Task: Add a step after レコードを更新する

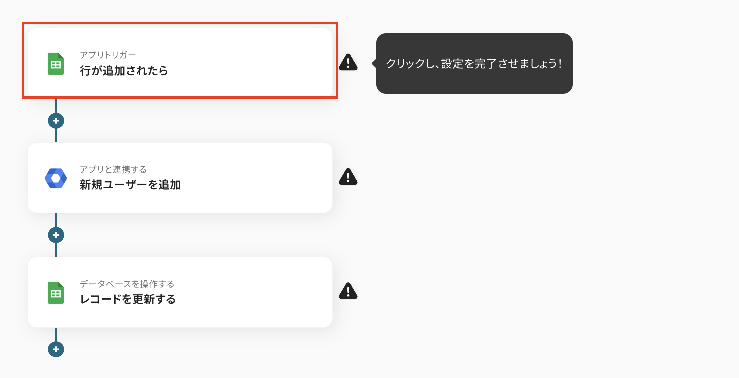Action: point(56,349)
